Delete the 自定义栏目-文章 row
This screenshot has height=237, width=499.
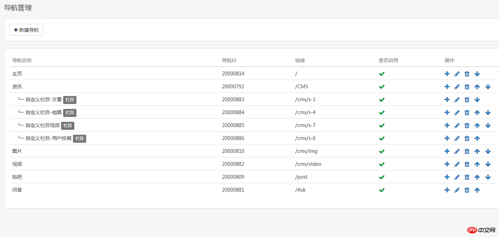(x=467, y=99)
